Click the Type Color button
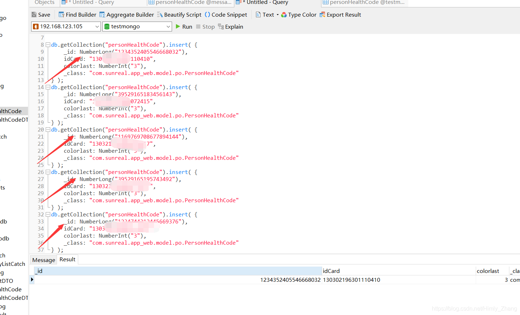 pyautogui.click(x=299, y=14)
